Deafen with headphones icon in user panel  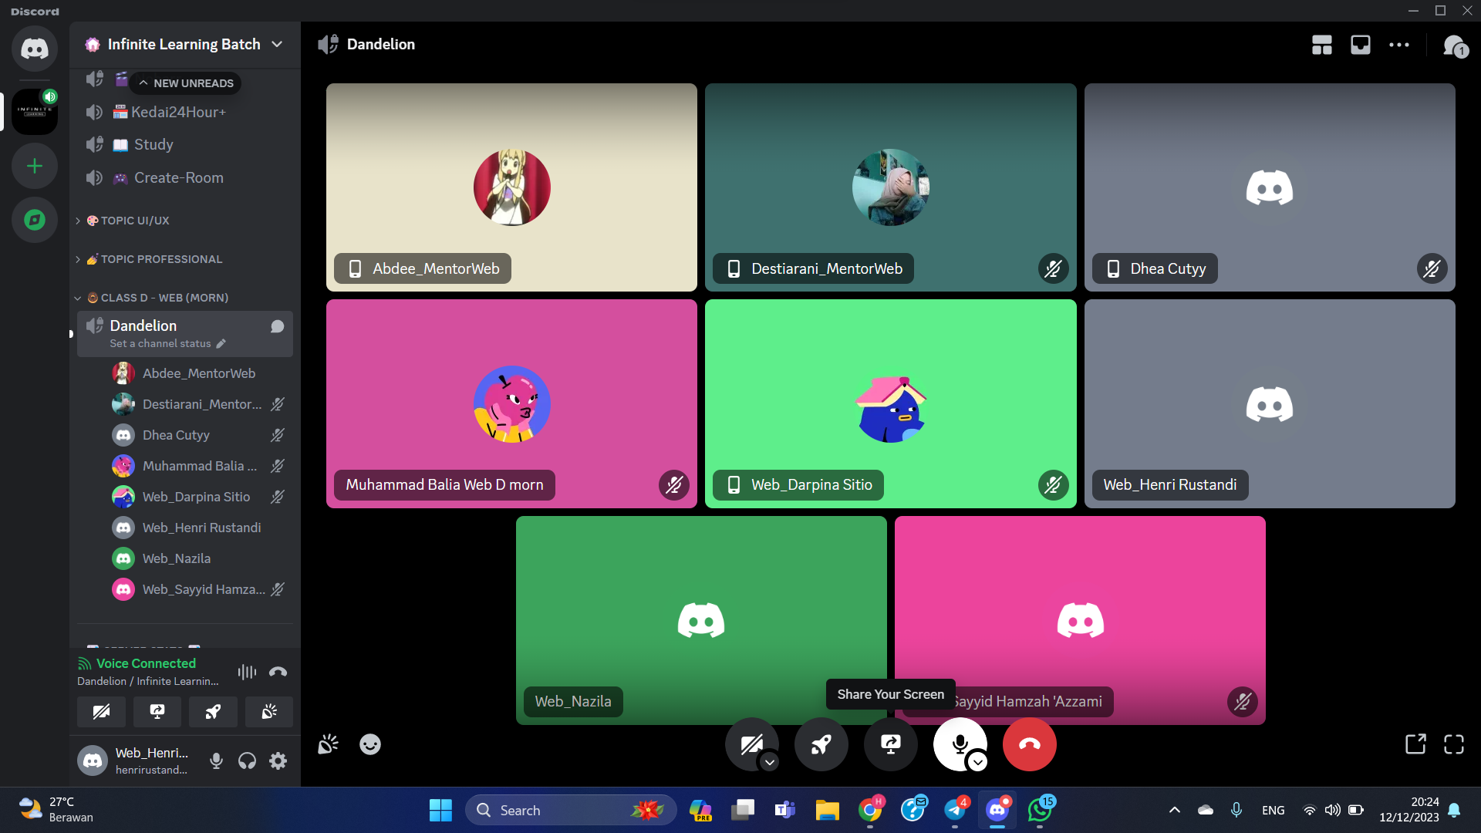pyautogui.click(x=247, y=761)
